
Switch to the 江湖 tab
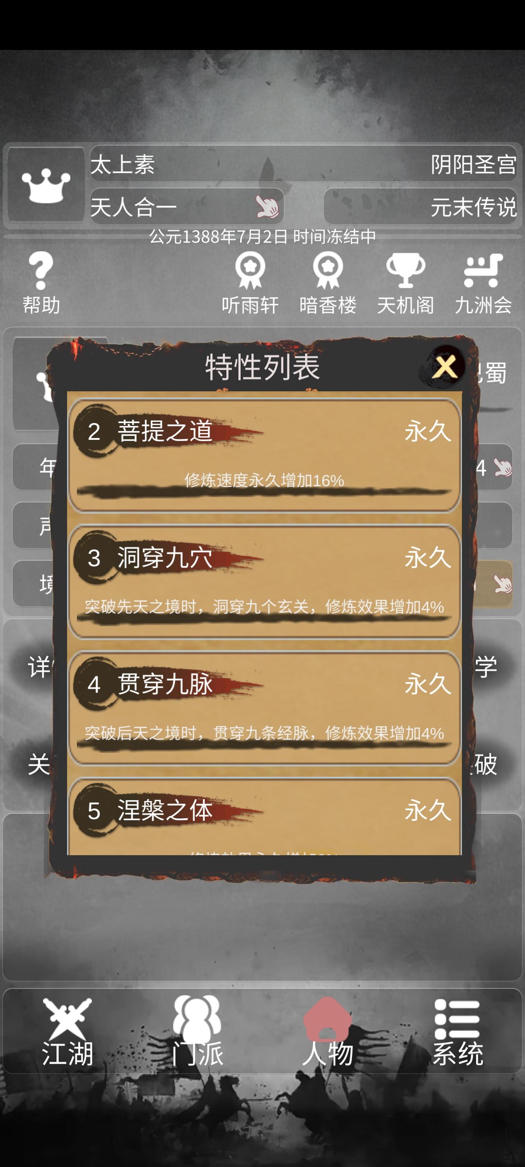pos(67,1031)
